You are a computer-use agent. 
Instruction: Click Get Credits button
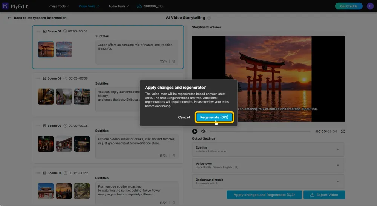(x=349, y=6)
